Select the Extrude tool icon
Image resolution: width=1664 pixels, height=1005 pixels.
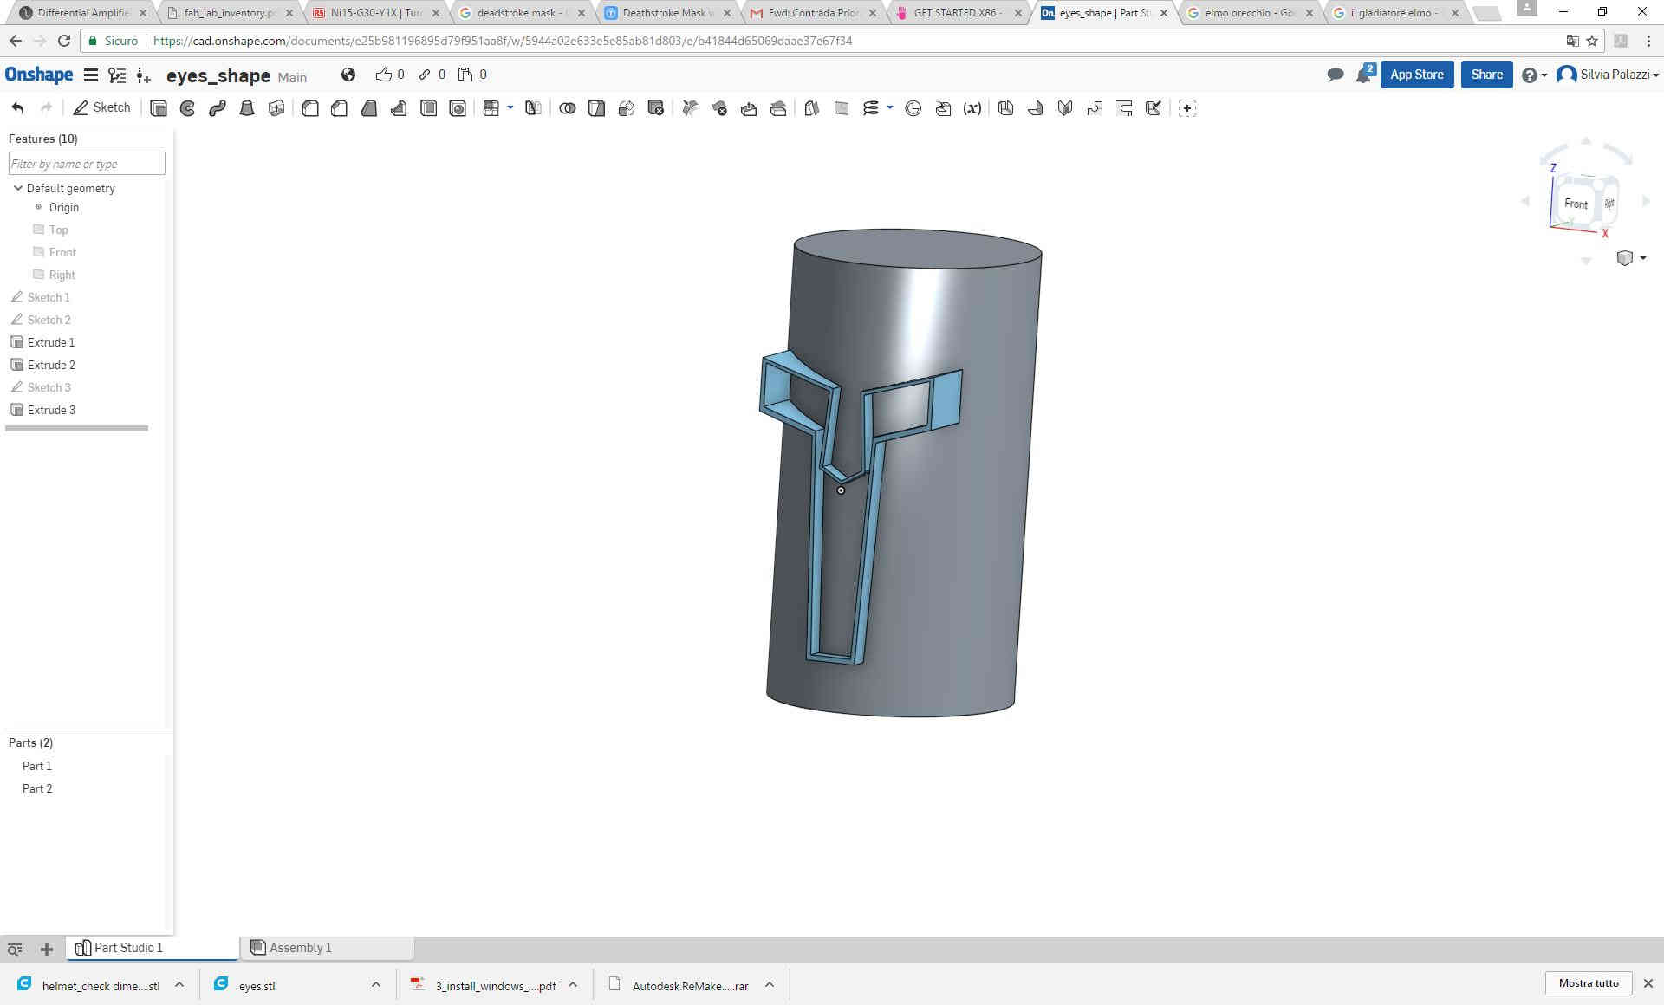159,108
